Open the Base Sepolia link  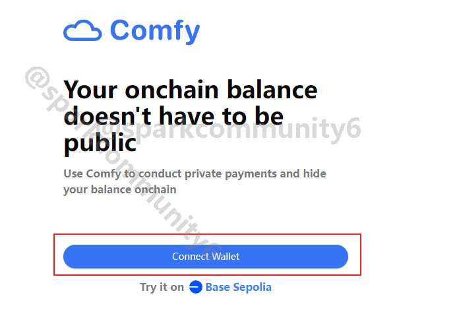coord(230,287)
